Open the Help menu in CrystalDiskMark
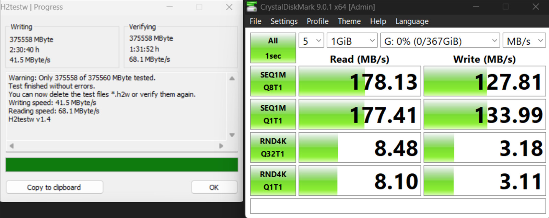 tap(378, 21)
